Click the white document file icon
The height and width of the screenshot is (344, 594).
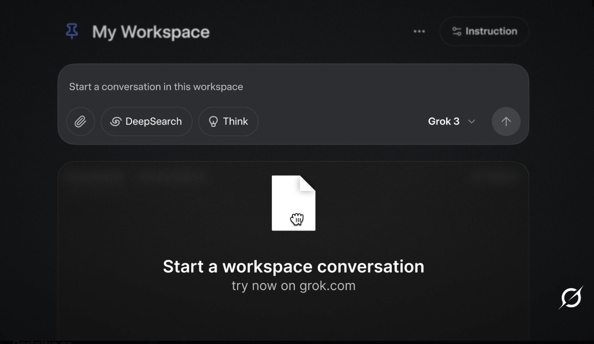[x=293, y=203]
